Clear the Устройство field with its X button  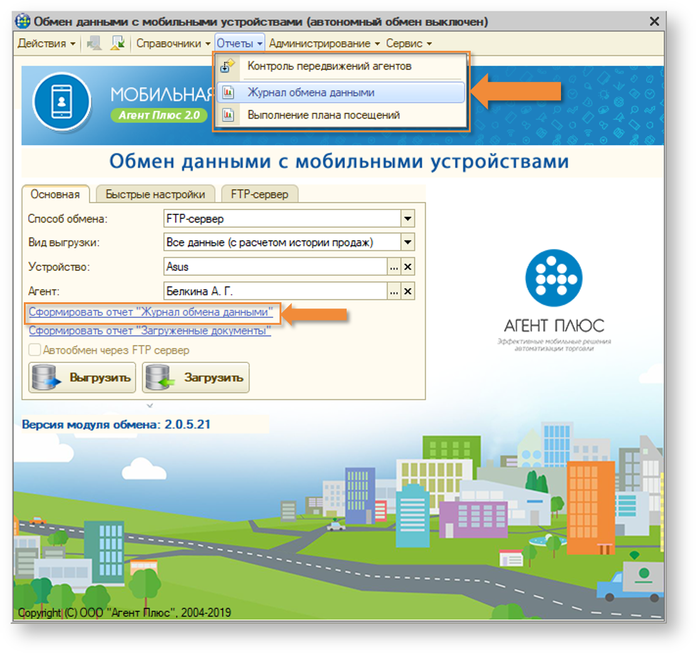point(407,266)
